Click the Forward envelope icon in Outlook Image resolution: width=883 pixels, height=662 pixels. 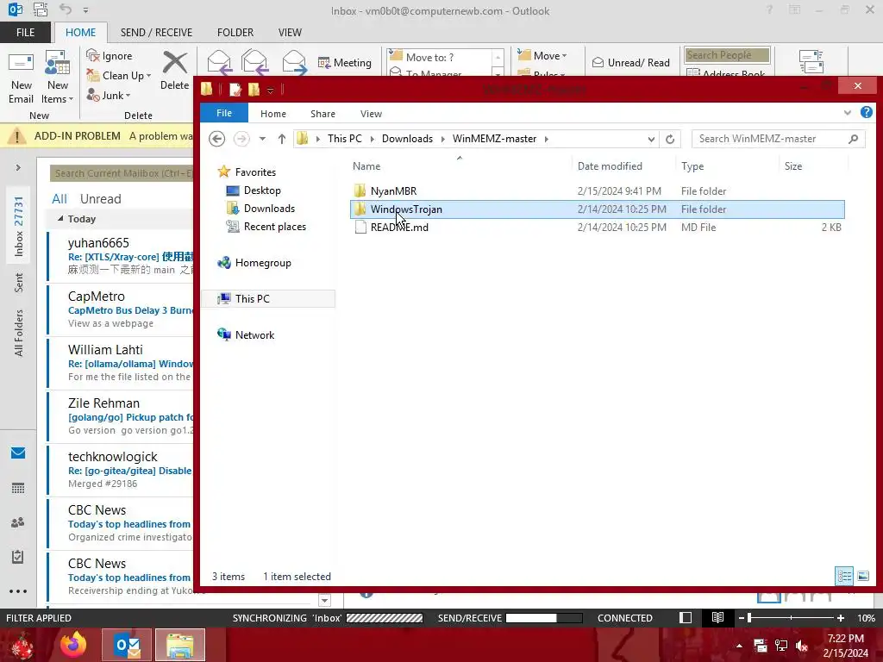tap(294, 62)
